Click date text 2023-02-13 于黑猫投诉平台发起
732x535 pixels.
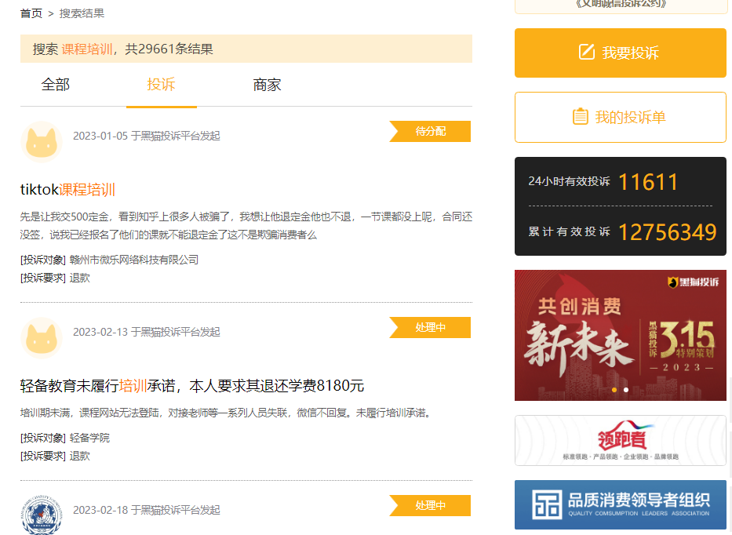[x=147, y=332]
